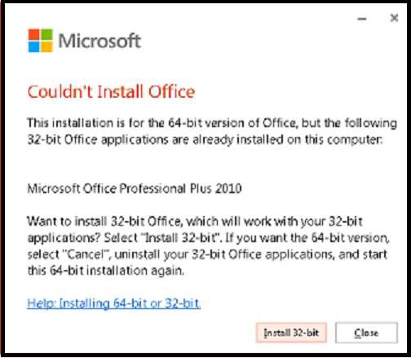The width and height of the screenshot is (411, 358).
Task: Click the blue square of the Microsoft logo
Action: tap(34, 46)
